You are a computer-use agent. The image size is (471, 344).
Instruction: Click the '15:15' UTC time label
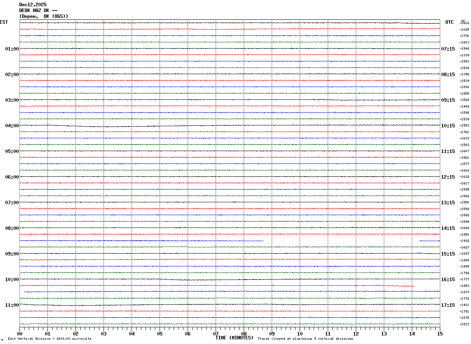(448, 254)
